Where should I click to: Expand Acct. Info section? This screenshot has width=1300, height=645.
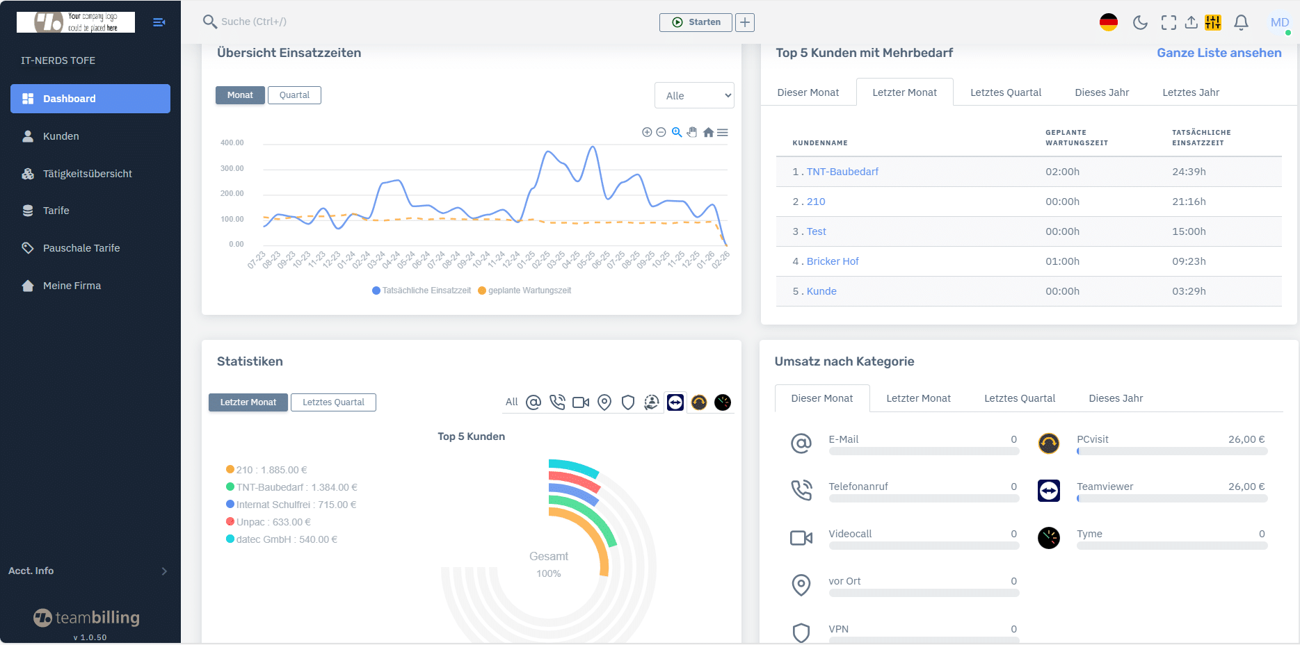[x=90, y=571]
